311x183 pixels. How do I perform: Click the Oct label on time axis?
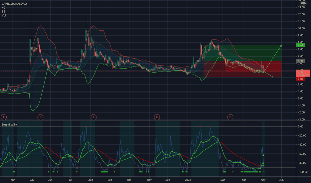(x=129, y=180)
